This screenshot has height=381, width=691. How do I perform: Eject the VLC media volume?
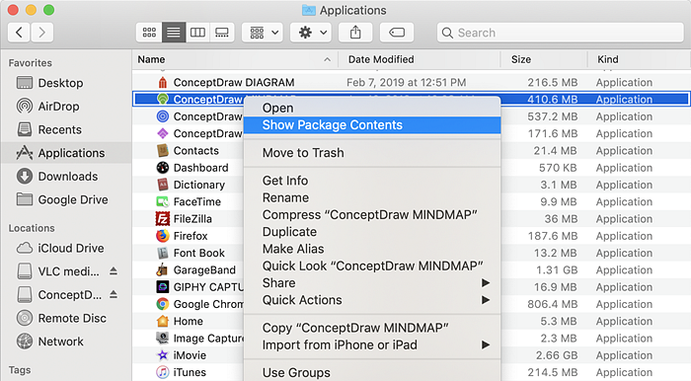tap(114, 270)
